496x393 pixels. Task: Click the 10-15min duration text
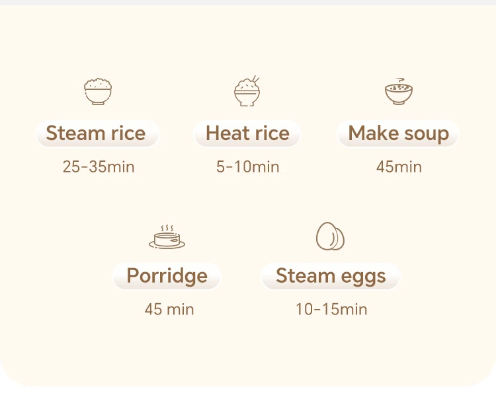pyautogui.click(x=331, y=309)
